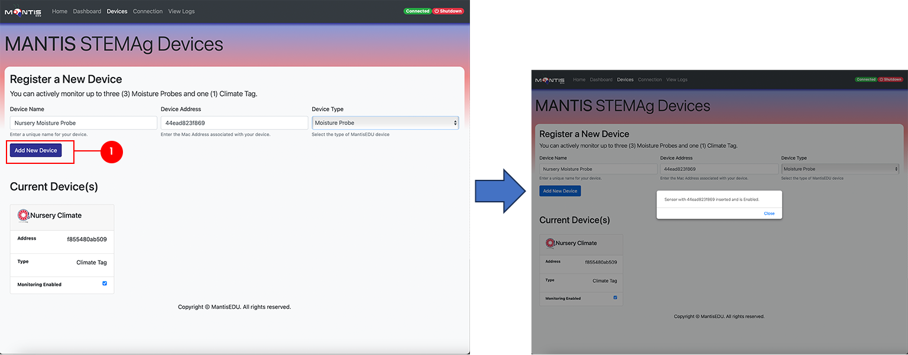Open the Device Type dropdown in left screenshot

[x=385, y=122]
